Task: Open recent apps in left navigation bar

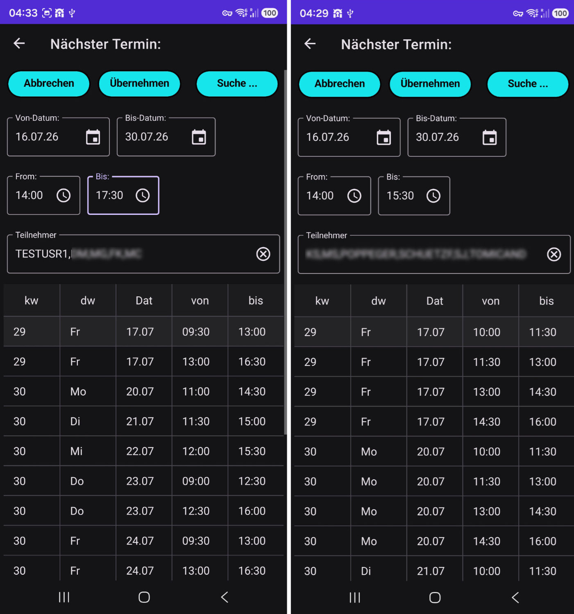Action: click(64, 598)
